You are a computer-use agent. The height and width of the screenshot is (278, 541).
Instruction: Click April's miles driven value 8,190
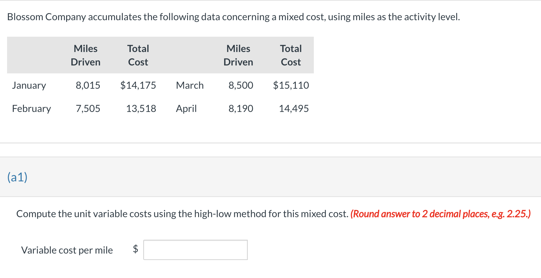[241, 109]
